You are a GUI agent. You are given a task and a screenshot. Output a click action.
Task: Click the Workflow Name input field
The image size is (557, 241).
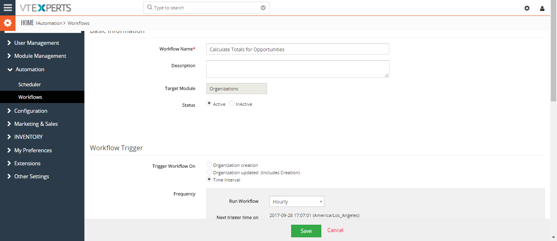coord(298,49)
